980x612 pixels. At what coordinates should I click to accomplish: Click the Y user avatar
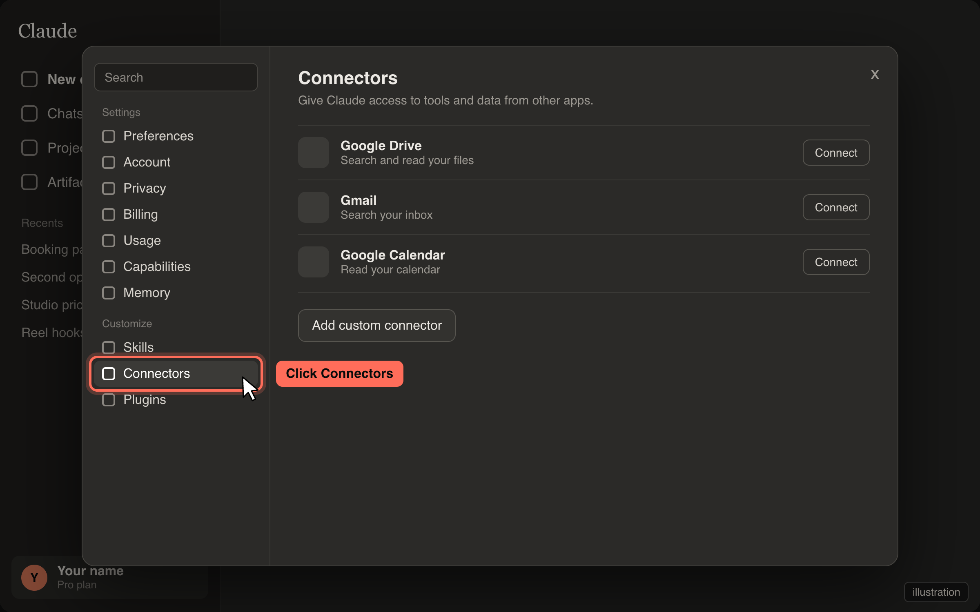click(x=34, y=578)
